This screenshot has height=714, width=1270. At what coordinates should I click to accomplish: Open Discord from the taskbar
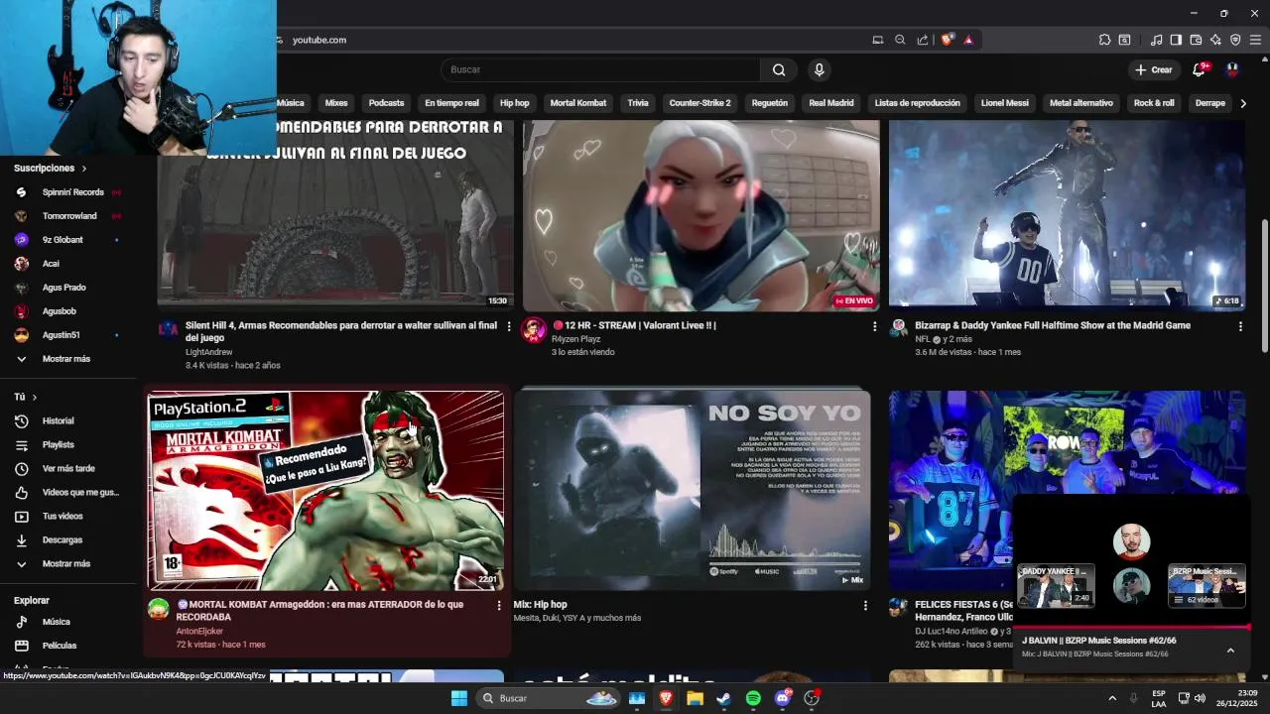pyautogui.click(x=783, y=698)
